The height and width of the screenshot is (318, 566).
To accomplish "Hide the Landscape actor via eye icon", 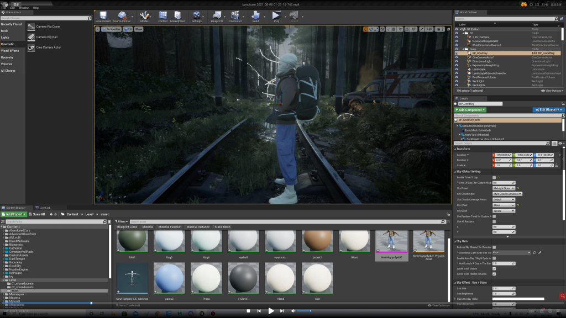I will pyautogui.click(x=456, y=69).
